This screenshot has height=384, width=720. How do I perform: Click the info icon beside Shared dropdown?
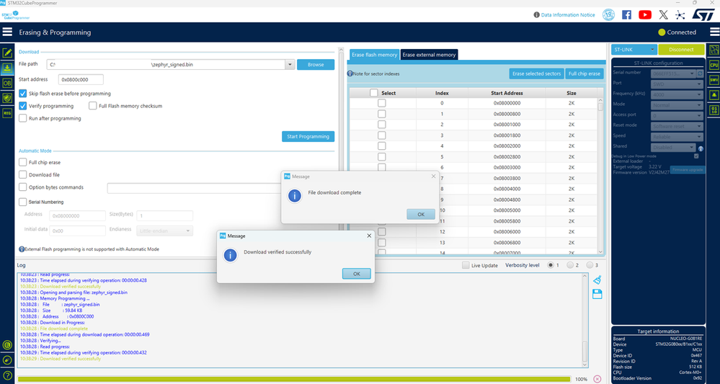click(x=701, y=148)
